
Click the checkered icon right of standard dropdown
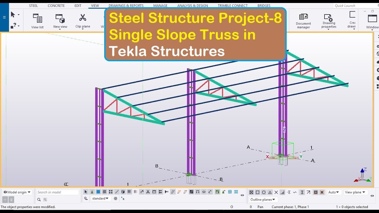[x=115, y=199]
